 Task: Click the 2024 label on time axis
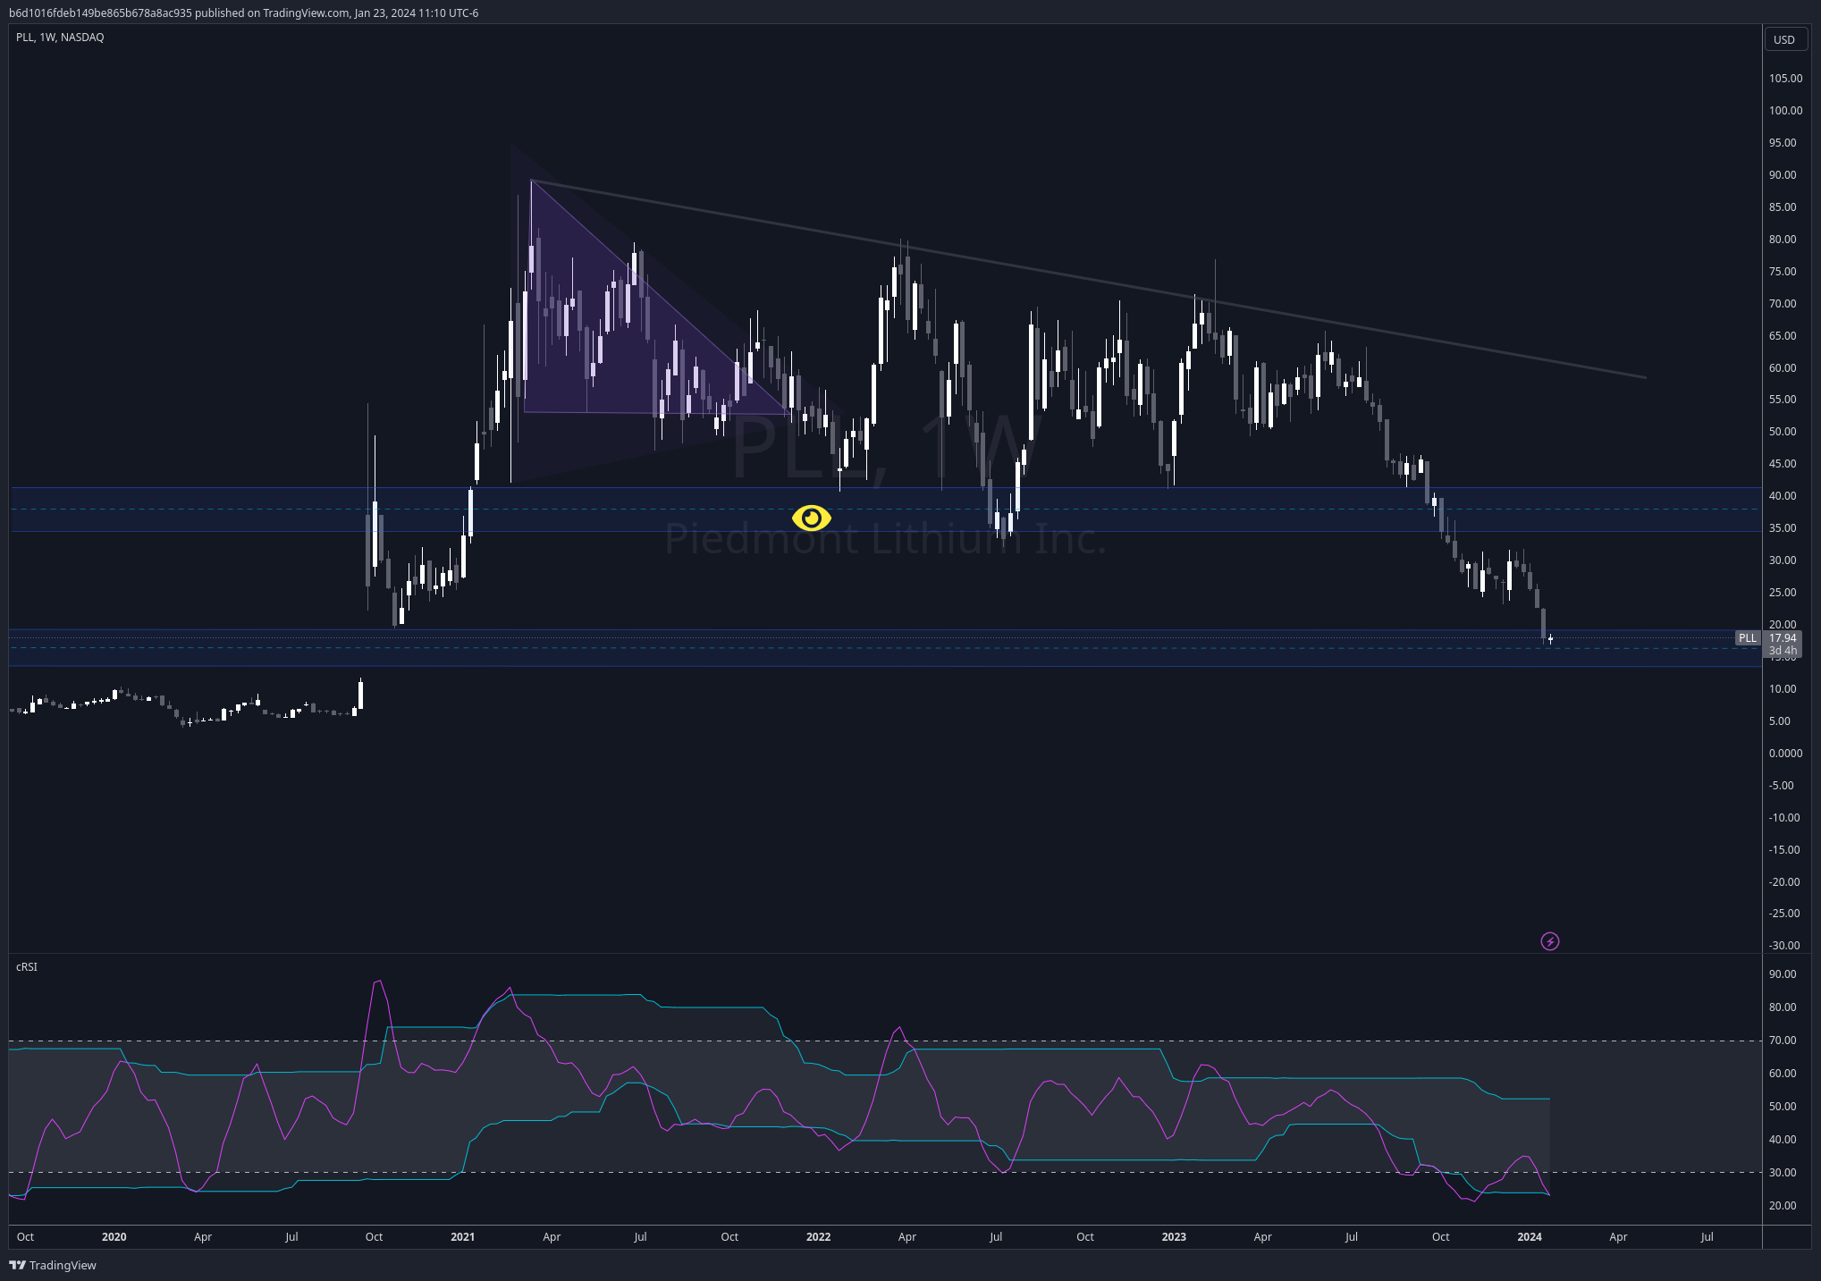pyautogui.click(x=1530, y=1236)
